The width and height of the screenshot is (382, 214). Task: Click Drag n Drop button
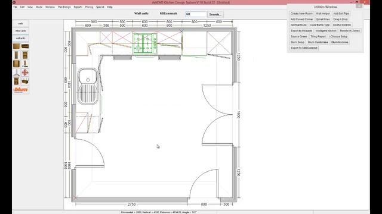click(340, 19)
